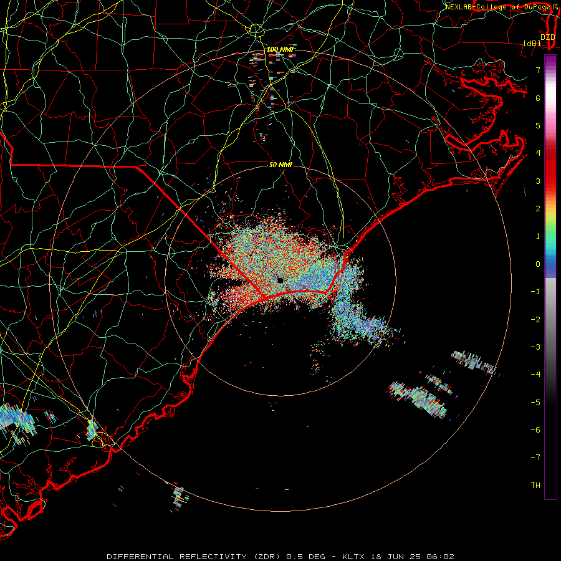Click the black radar site dot at ring center

[280, 280]
